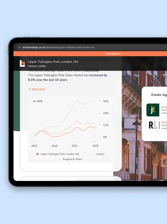Viewport: 167px width, 224px height.
Task: Click the Upper Tollington Park, London, N4 heading
Action: click(x=53, y=62)
